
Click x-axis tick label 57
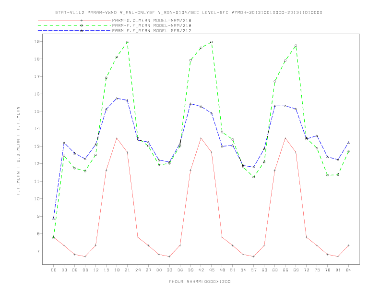(254, 270)
